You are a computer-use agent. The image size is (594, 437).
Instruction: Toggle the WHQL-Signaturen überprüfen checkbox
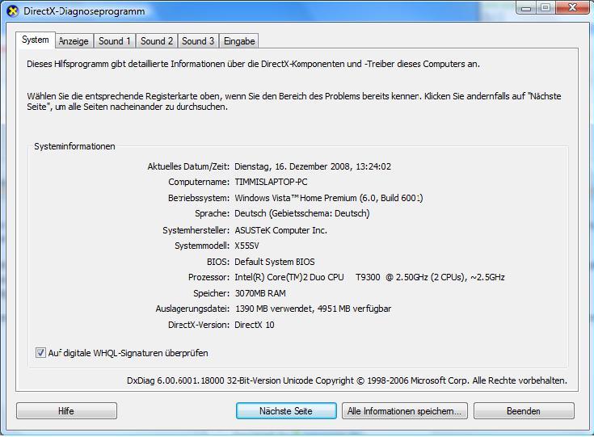[40, 352]
